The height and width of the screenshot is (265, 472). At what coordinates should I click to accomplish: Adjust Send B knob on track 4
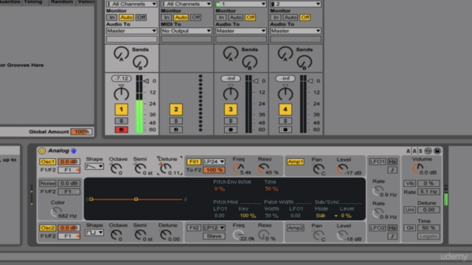[305, 63]
